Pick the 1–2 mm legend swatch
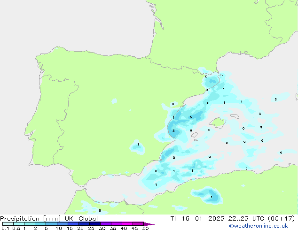 click(30, 224)
